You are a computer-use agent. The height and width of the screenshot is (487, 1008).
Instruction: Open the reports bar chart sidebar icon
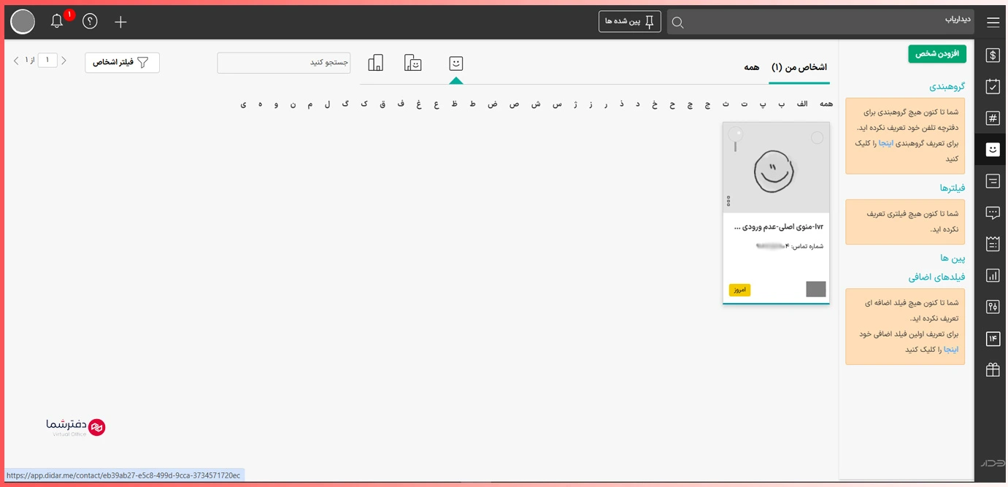992,275
